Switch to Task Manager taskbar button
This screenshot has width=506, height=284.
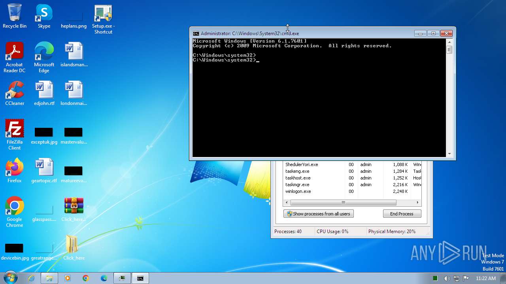pyautogui.click(x=122, y=278)
